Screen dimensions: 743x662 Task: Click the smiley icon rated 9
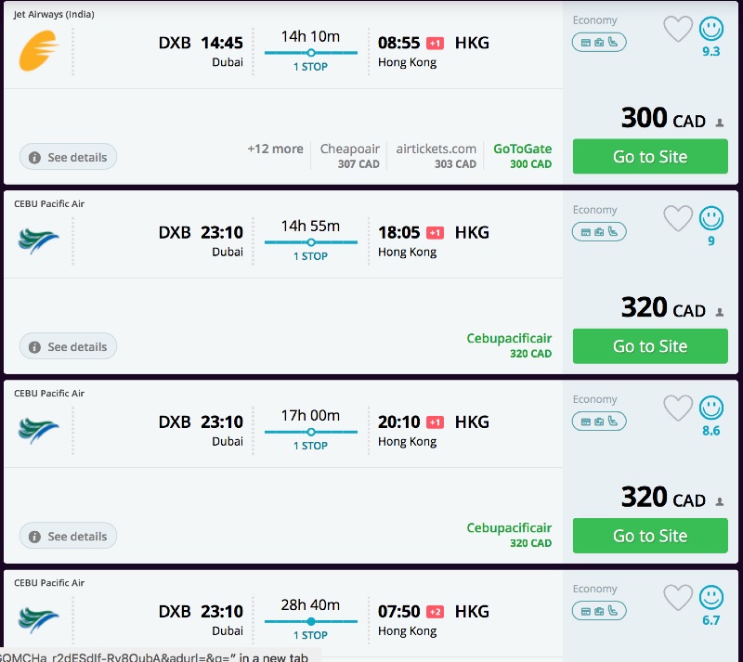[x=711, y=218]
